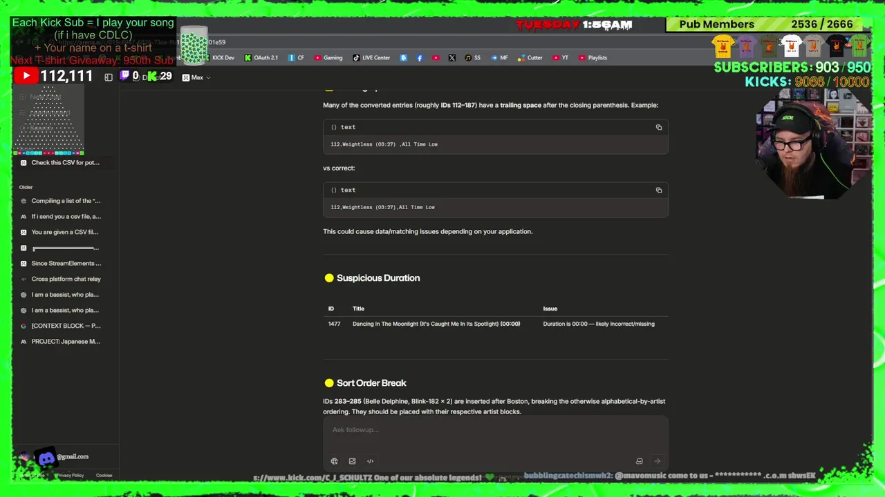The width and height of the screenshot is (885, 497).
Task: Open the Playlists bookmark
Action: coord(593,58)
